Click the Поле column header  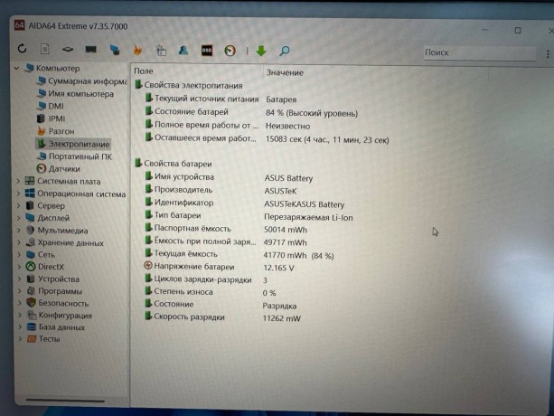144,71
